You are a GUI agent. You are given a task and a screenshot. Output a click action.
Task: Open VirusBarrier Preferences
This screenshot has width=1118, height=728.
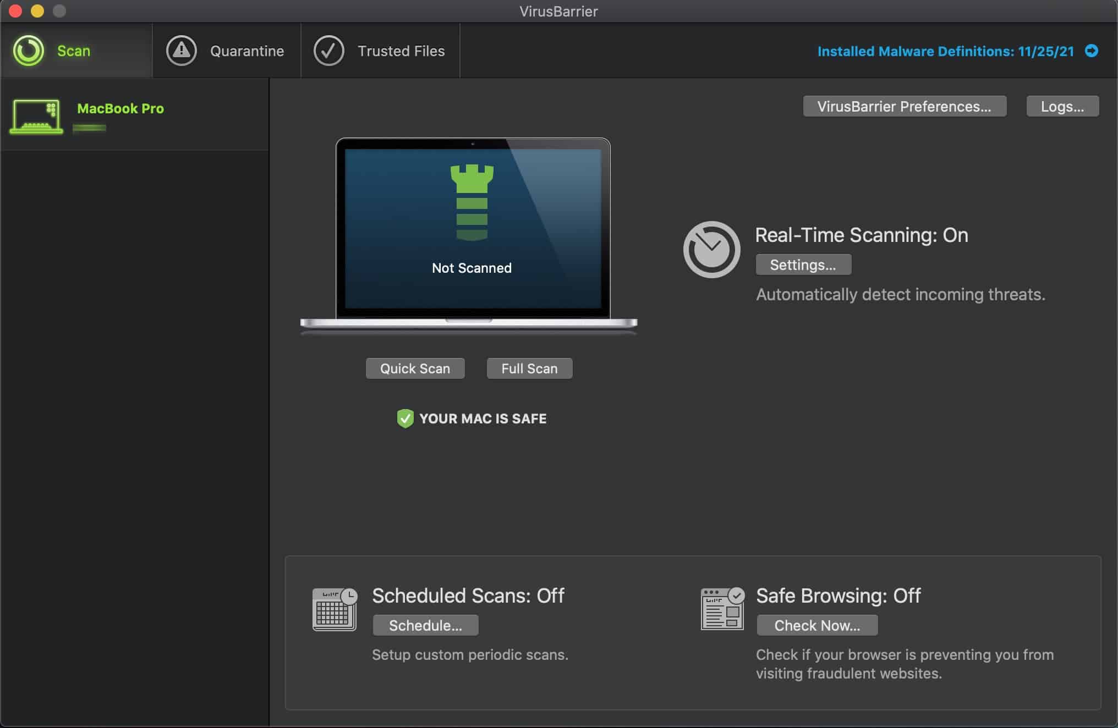coord(905,106)
